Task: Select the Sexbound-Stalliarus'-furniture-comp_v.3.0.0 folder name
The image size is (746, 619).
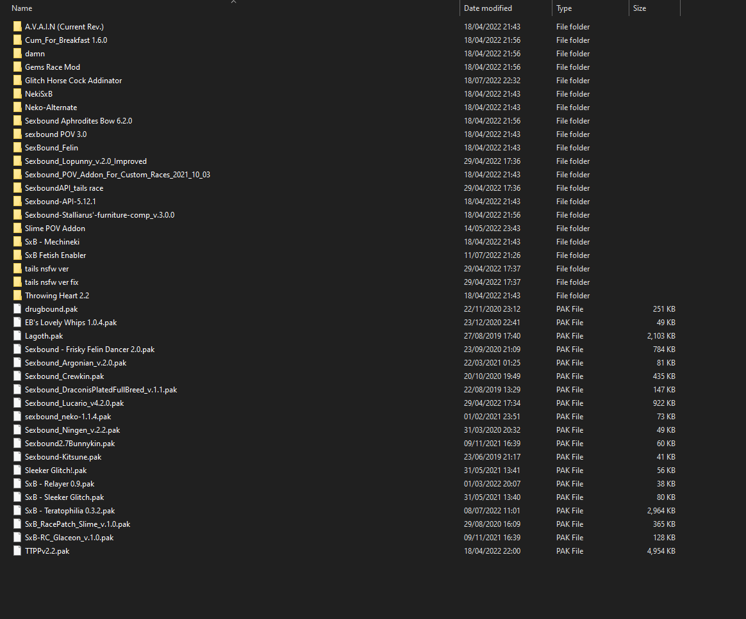Action: (99, 215)
